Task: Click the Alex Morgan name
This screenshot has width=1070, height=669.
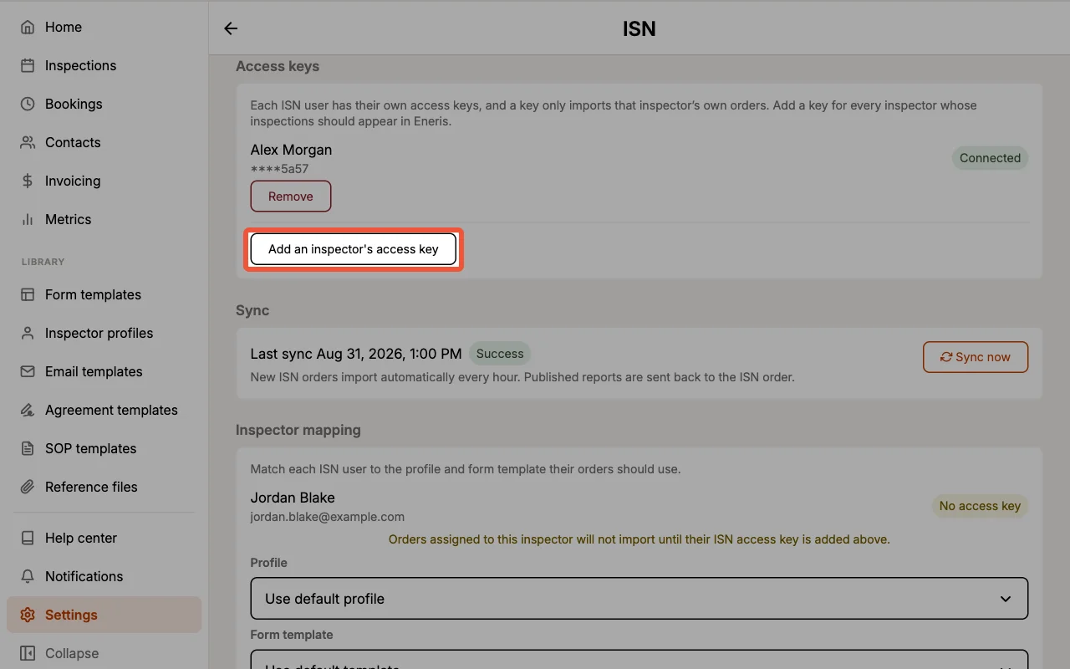Action: (x=291, y=150)
